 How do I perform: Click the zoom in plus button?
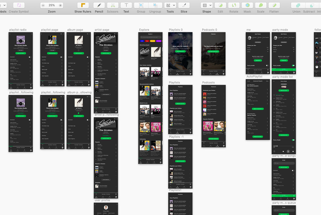point(60,5)
